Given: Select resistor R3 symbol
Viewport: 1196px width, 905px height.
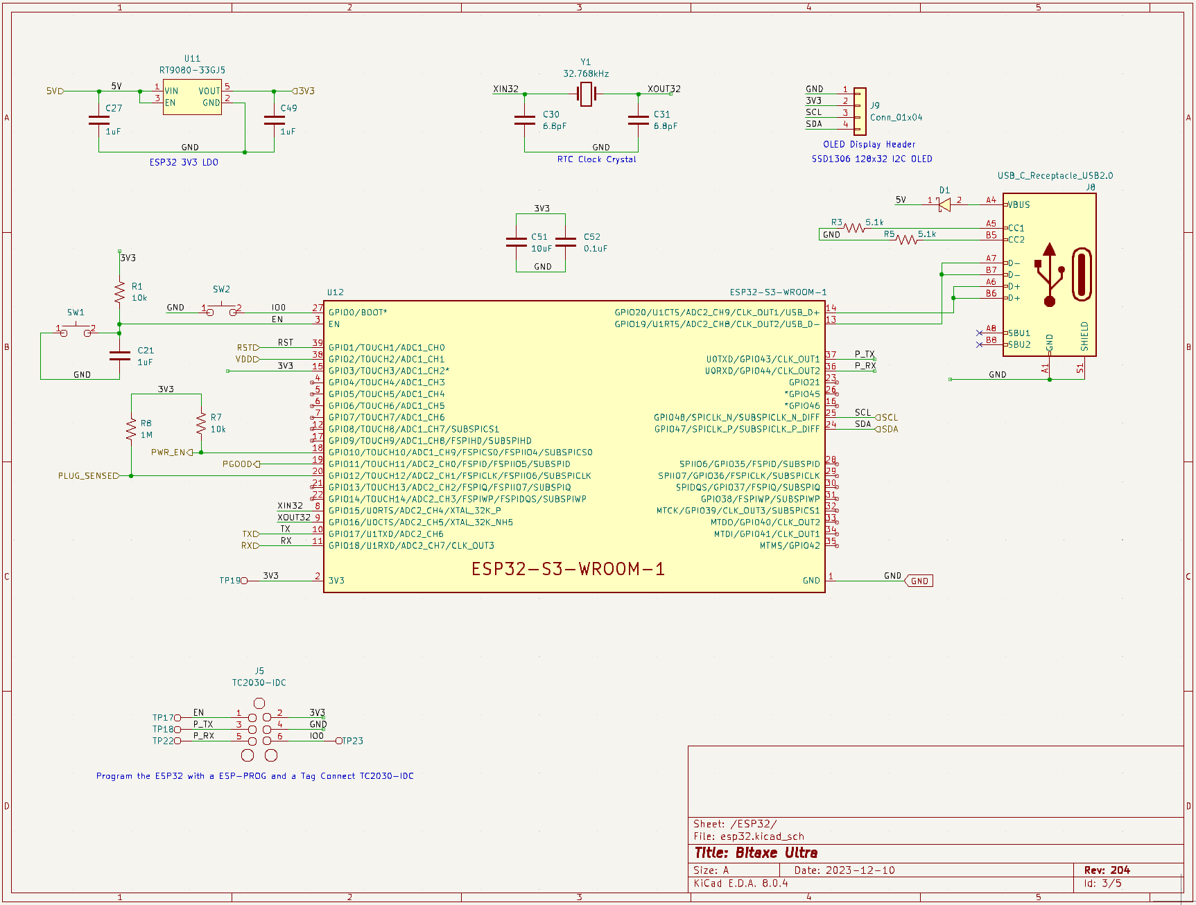Looking at the screenshot, I should [854, 228].
